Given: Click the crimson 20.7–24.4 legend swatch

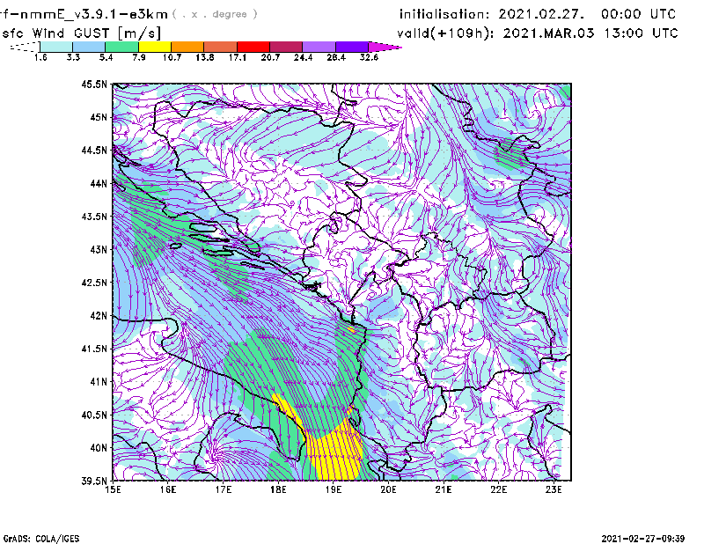Looking at the screenshot, I should click(286, 47).
